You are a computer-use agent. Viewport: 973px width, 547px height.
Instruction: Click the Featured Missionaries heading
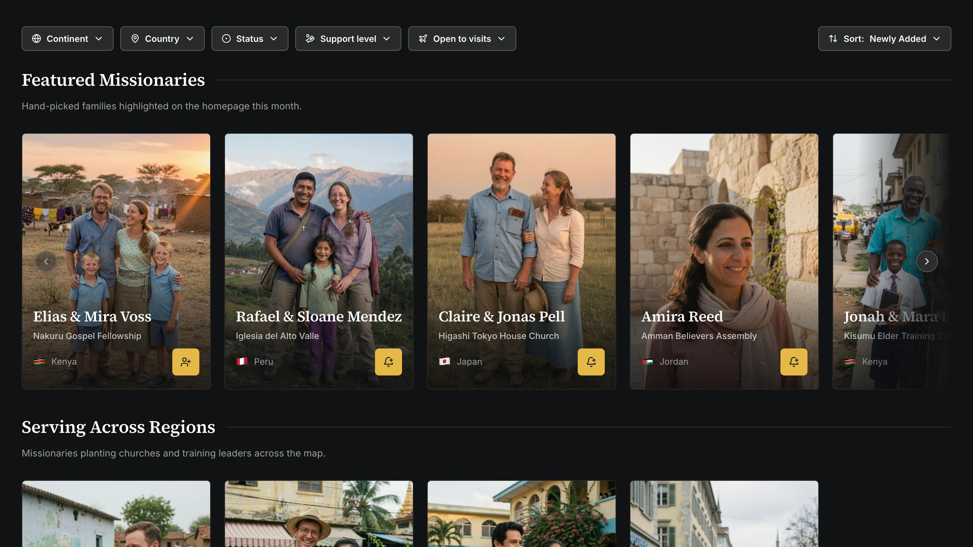click(113, 80)
